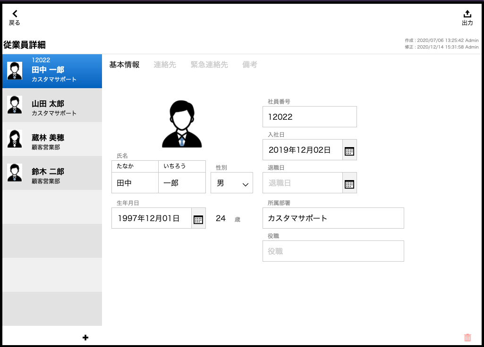Click the 社員番号 field showing 12022
This screenshot has width=484, height=347.
click(309, 117)
